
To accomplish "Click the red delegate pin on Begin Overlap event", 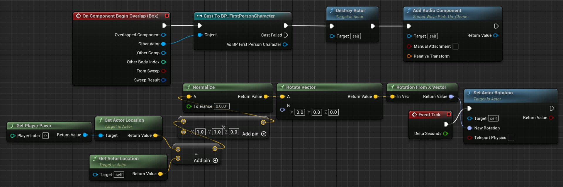I will click(x=167, y=16).
